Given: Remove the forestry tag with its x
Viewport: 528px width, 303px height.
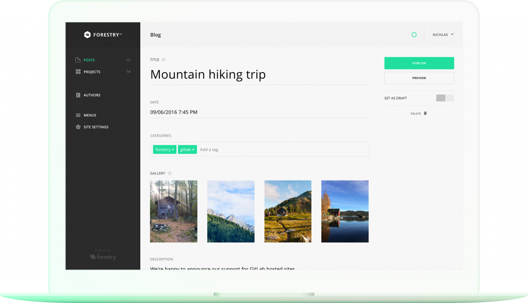Looking at the screenshot, I should coord(172,149).
